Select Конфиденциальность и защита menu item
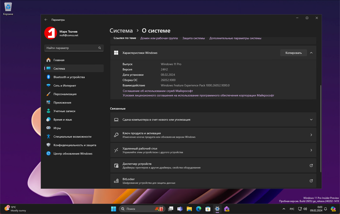Viewport: 340px width, 214px height. click(x=74, y=145)
